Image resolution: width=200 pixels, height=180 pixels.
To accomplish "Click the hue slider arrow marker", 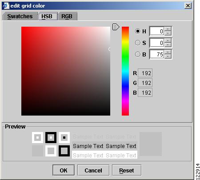I will (x=116, y=27).
